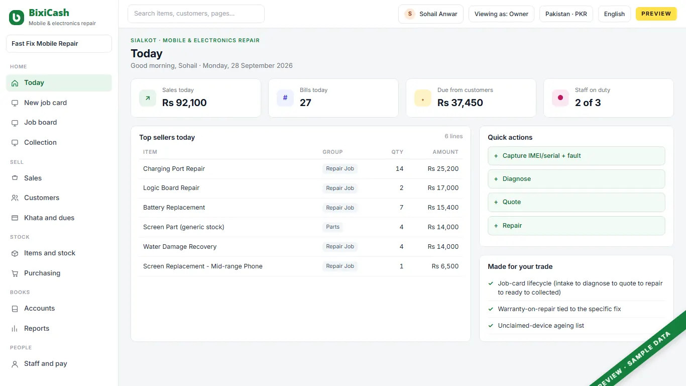Screen dimensions: 686x386
Task: Click the Staff on duty dot icon
Action: [x=560, y=98]
